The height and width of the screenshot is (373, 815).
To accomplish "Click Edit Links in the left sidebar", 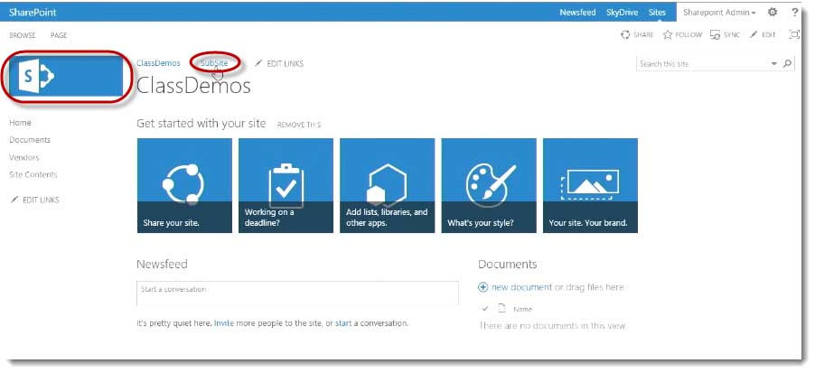I will click(x=35, y=200).
